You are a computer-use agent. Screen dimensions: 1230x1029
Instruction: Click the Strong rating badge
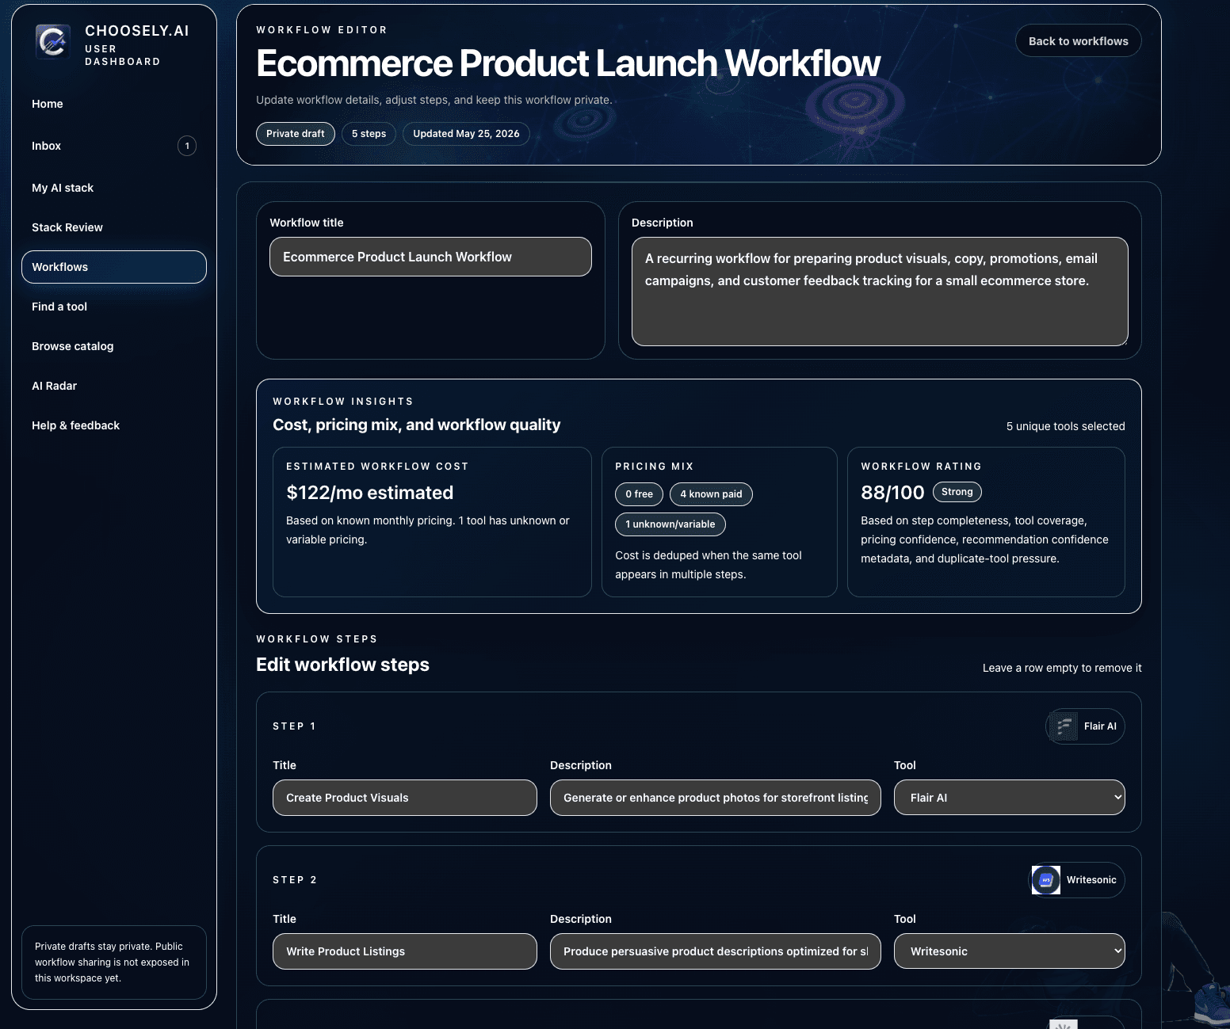[957, 492]
